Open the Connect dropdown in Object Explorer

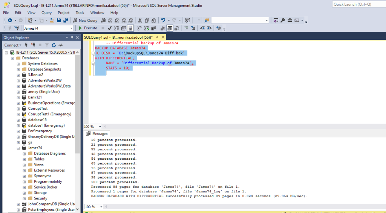tap(13, 45)
